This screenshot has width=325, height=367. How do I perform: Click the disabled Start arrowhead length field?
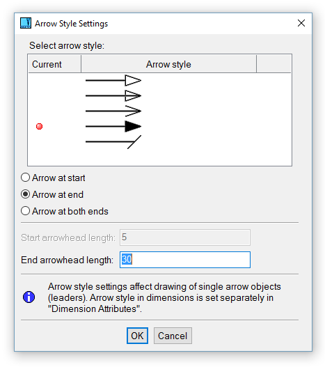coord(185,237)
